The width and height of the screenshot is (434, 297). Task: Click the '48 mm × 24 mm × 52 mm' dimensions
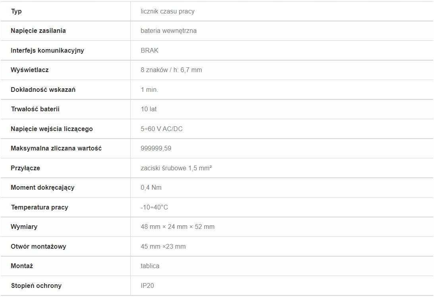pyautogui.click(x=177, y=227)
